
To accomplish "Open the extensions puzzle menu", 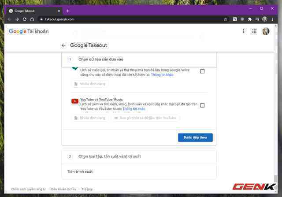I will click(x=250, y=19).
